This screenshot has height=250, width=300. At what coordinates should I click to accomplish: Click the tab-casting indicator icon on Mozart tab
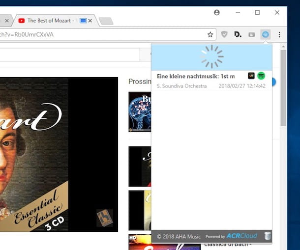[x=83, y=21]
